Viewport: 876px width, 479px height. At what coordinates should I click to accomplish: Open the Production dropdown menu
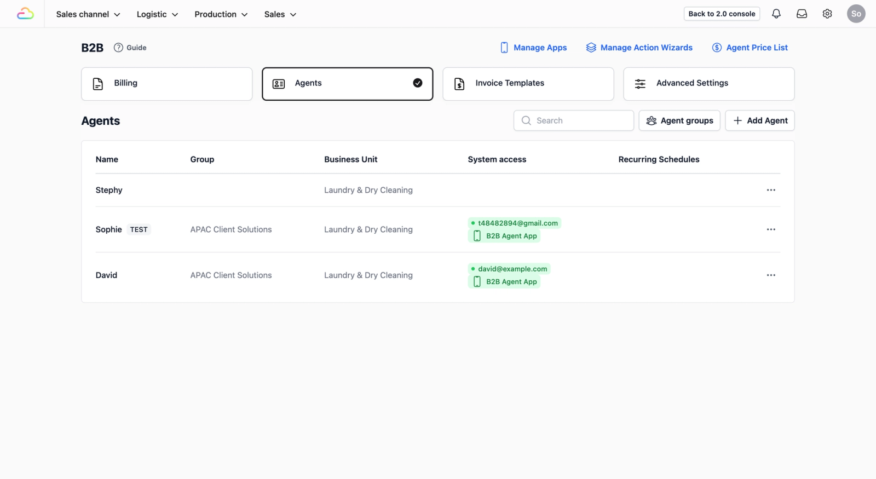pos(221,14)
